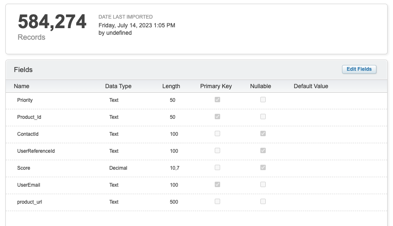393x226 pixels.
Task: Mark Score field as Primary Key
Action: click(x=217, y=168)
